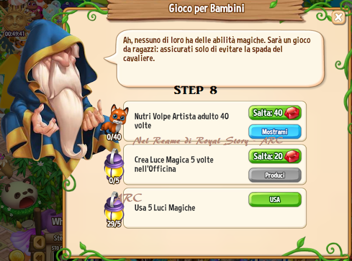The width and height of the screenshot is (352, 261).
Task: Click the wizard's speech bubble text
Action: point(217,49)
